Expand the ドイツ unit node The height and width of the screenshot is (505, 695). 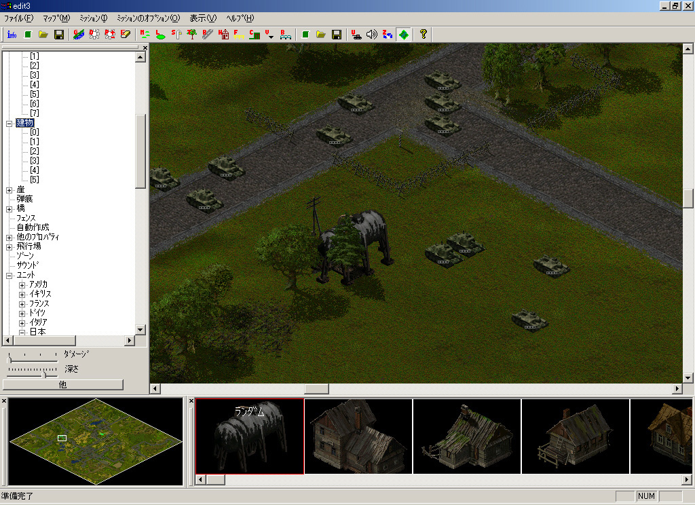[x=22, y=314]
